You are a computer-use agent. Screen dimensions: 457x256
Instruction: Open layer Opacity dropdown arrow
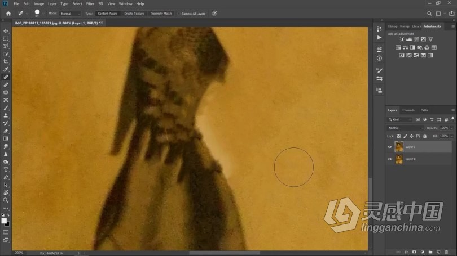(x=452, y=128)
